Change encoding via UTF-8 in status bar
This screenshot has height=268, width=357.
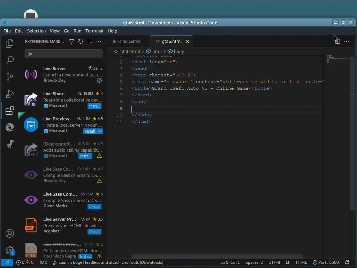(274, 262)
